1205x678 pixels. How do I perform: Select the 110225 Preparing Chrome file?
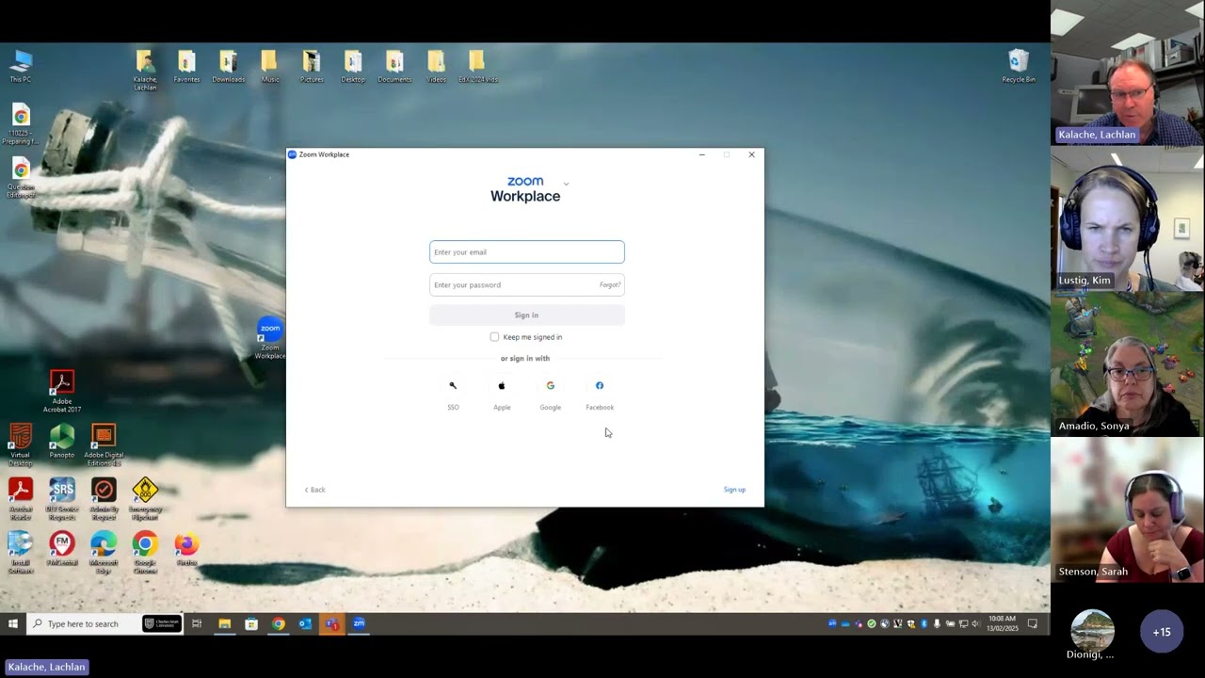point(21,124)
